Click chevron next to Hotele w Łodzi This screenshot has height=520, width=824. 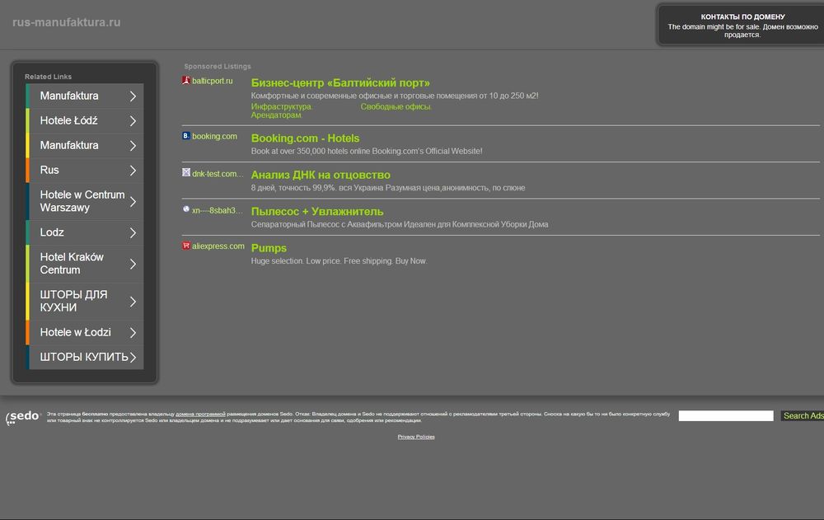tap(133, 333)
